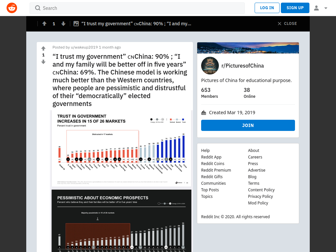
Task: Open the Advertise link
Action: 257,170
